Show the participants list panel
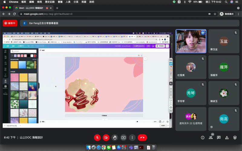The image size is (242, 151). point(211,137)
